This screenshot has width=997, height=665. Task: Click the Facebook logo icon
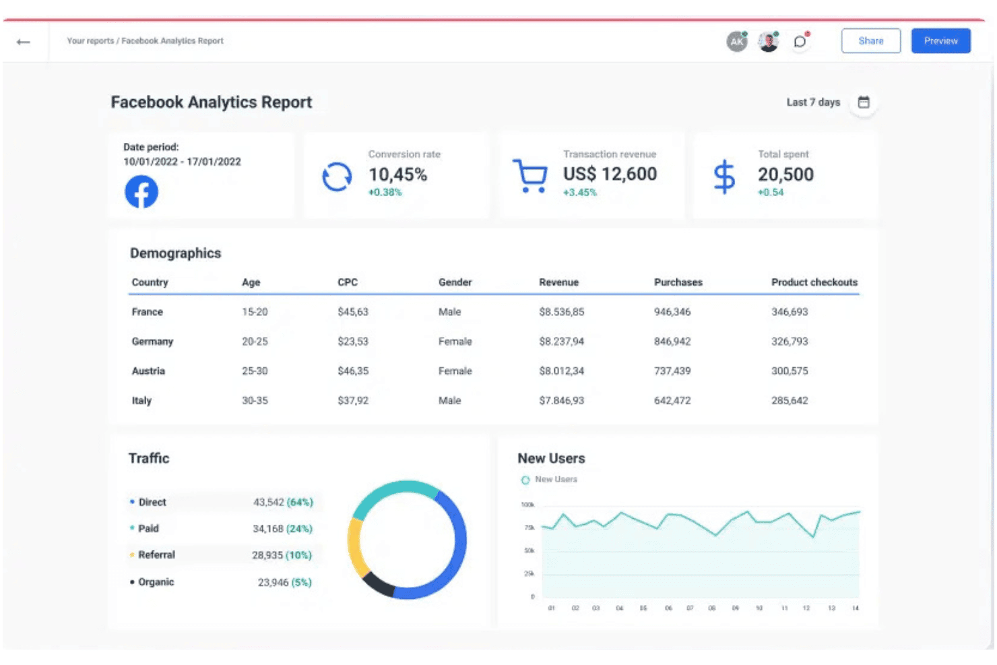141,192
